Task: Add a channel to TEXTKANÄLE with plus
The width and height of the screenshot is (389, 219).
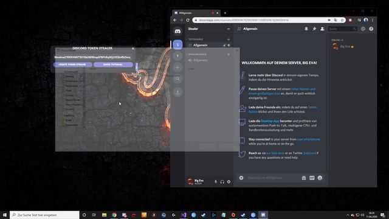Action: (229, 39)
